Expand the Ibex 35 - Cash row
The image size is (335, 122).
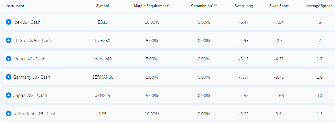(8, 22)
